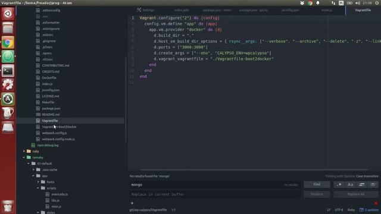The image size is (381, 214).
Task: Change encoding via 'UTF-8' in status bar
Action: point(339,210)
